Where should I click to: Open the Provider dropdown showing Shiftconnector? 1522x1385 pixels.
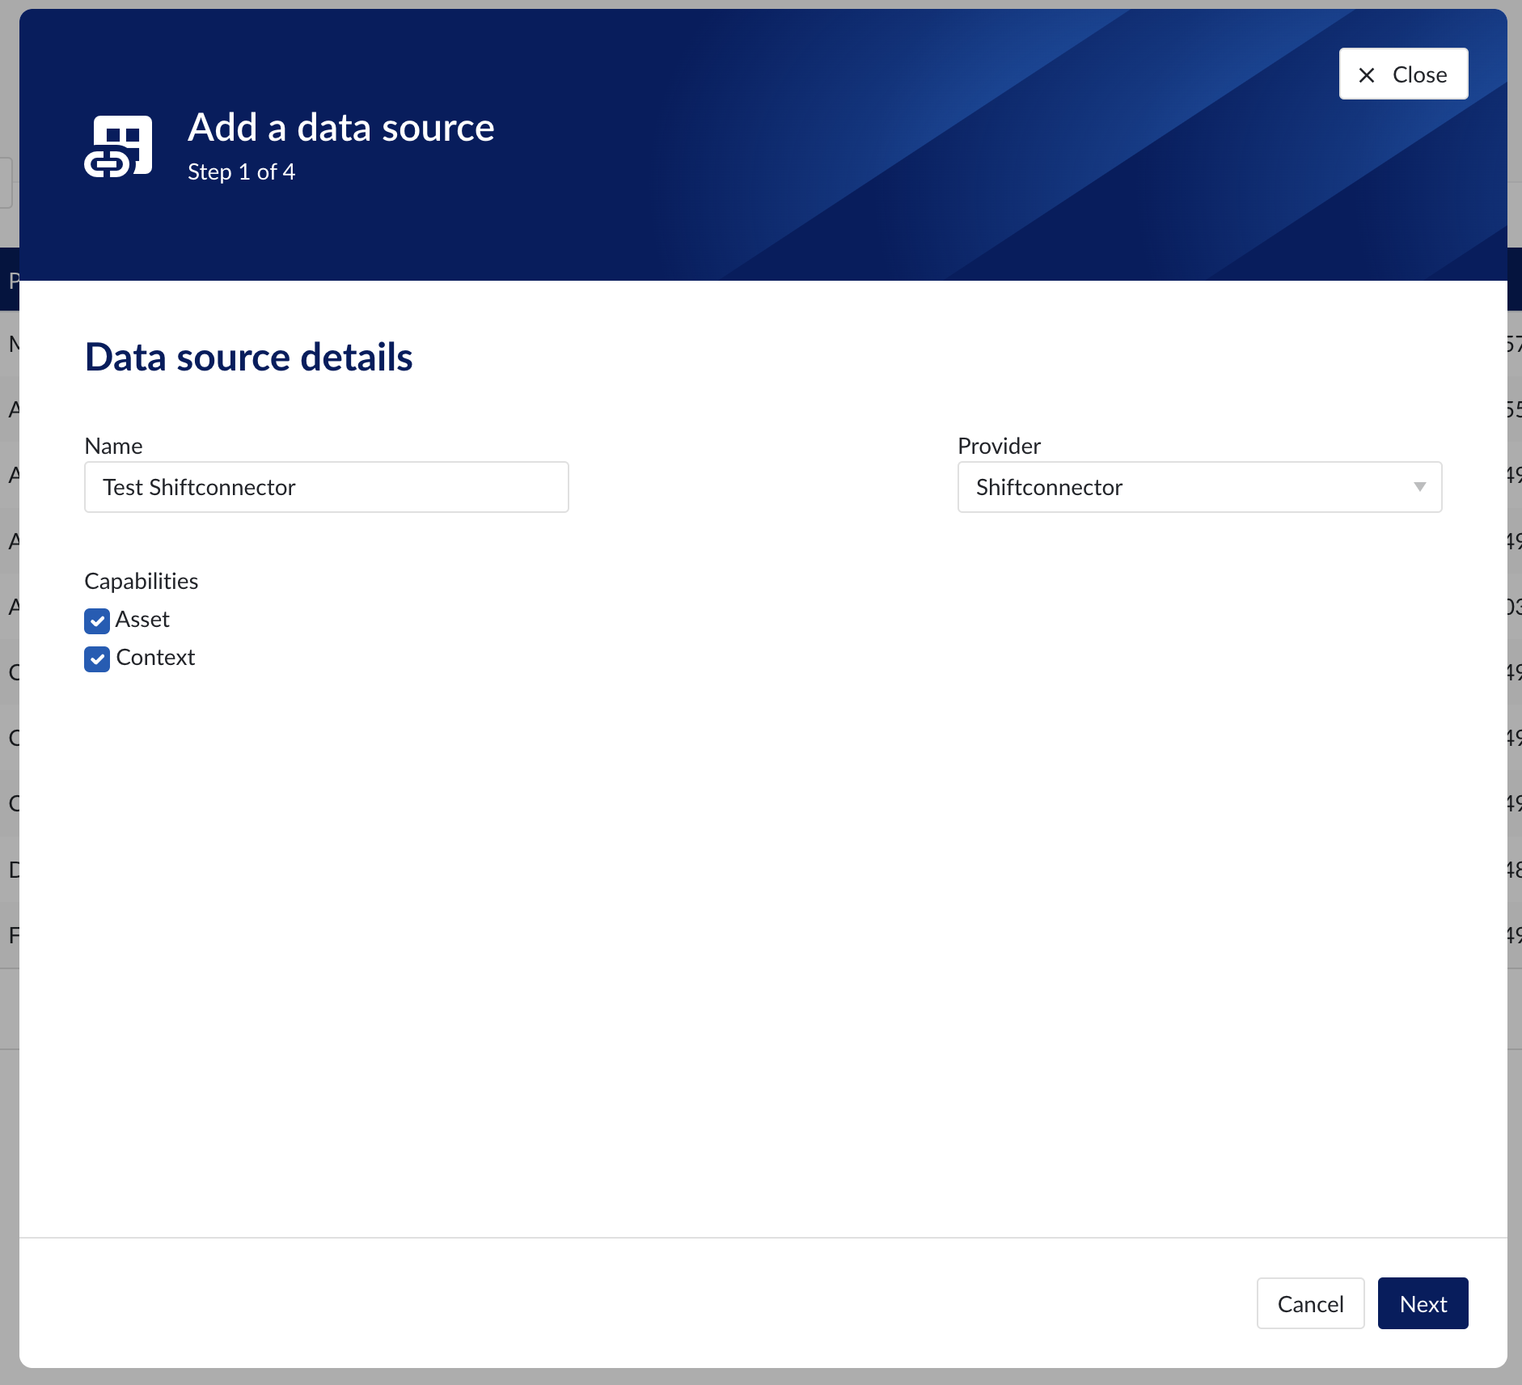[x=1181, y=487]
